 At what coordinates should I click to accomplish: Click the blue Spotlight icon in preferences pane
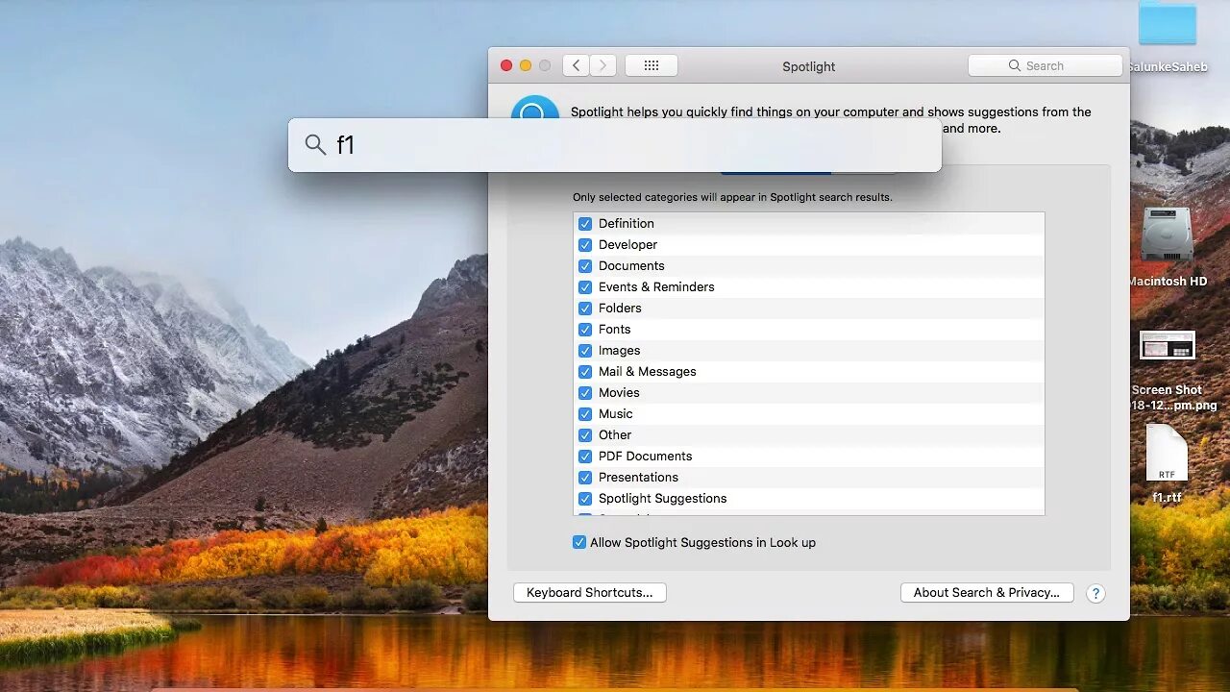coord(535,108)
